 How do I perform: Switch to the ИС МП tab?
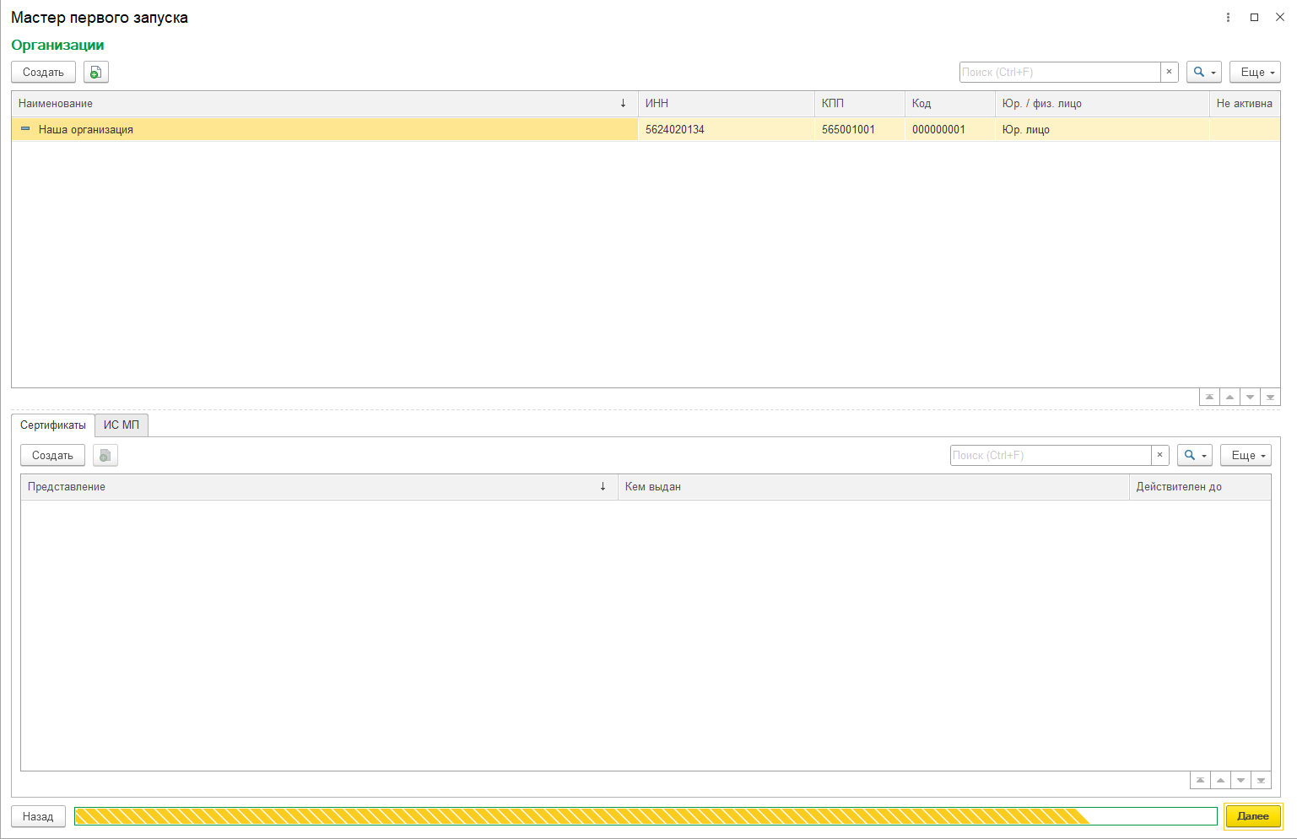coord(122,425)
